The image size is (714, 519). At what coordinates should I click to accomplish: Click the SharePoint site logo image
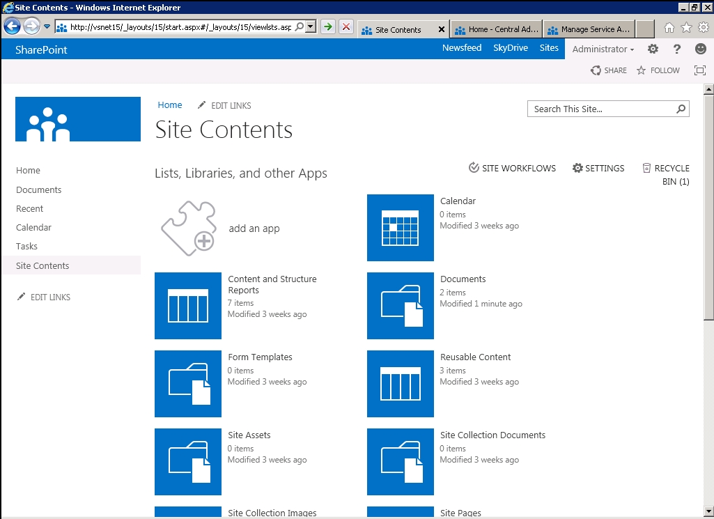(x=78, y=119)
